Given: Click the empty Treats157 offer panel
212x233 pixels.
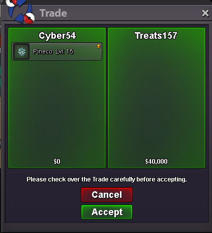Looking at the screenshot, I should (x=157, y=98).
